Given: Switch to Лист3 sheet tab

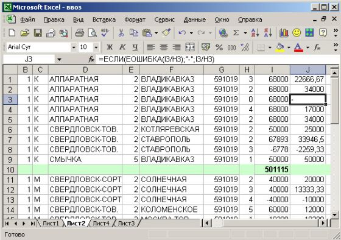Looking at the screenshot, I should [x=126, y=223].
